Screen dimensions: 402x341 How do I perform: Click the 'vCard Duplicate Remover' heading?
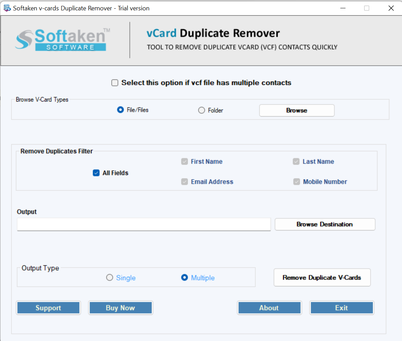[x=213, y=33]
